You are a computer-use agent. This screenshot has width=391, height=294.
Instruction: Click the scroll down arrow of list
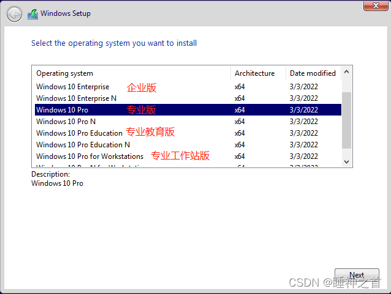point(346,162)
